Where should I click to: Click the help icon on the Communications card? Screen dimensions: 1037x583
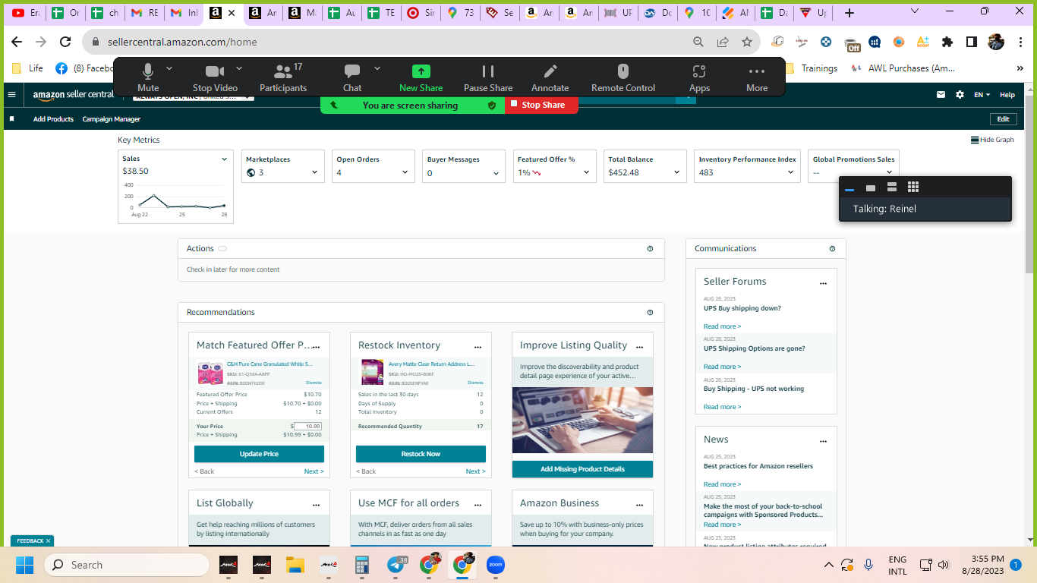(832, 249)
